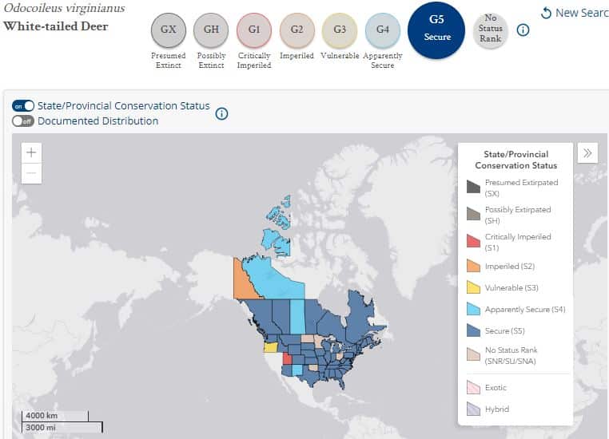Click the No Status Rank circle
609x439 pixels.
point(491,30)
